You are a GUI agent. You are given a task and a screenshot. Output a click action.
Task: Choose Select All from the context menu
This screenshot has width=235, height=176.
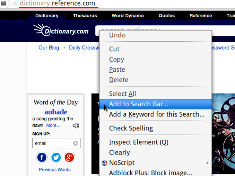coord(156,94)
